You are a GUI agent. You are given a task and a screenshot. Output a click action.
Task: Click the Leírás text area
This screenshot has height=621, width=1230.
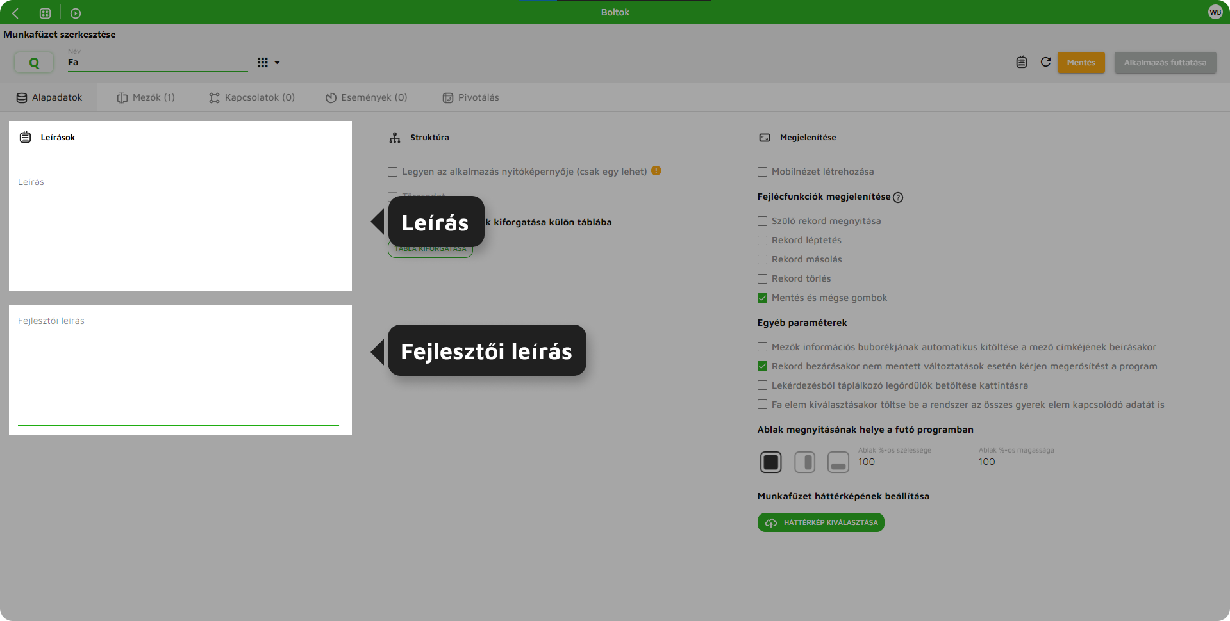click(x=178, y=229)
